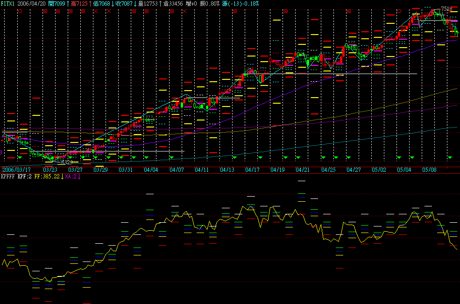460x304 pixels.
Task: Click the 7518 peak price label
Action: pos(447,8)
